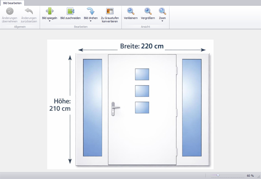The image size is (261, 179).
Task: Switch to the Bild bearbeiten tab
Action: [12, 3]
